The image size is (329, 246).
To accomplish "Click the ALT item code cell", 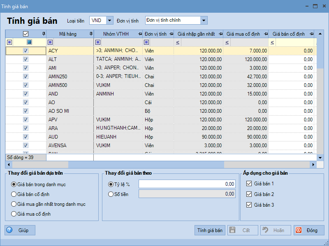I will point(70,59).
